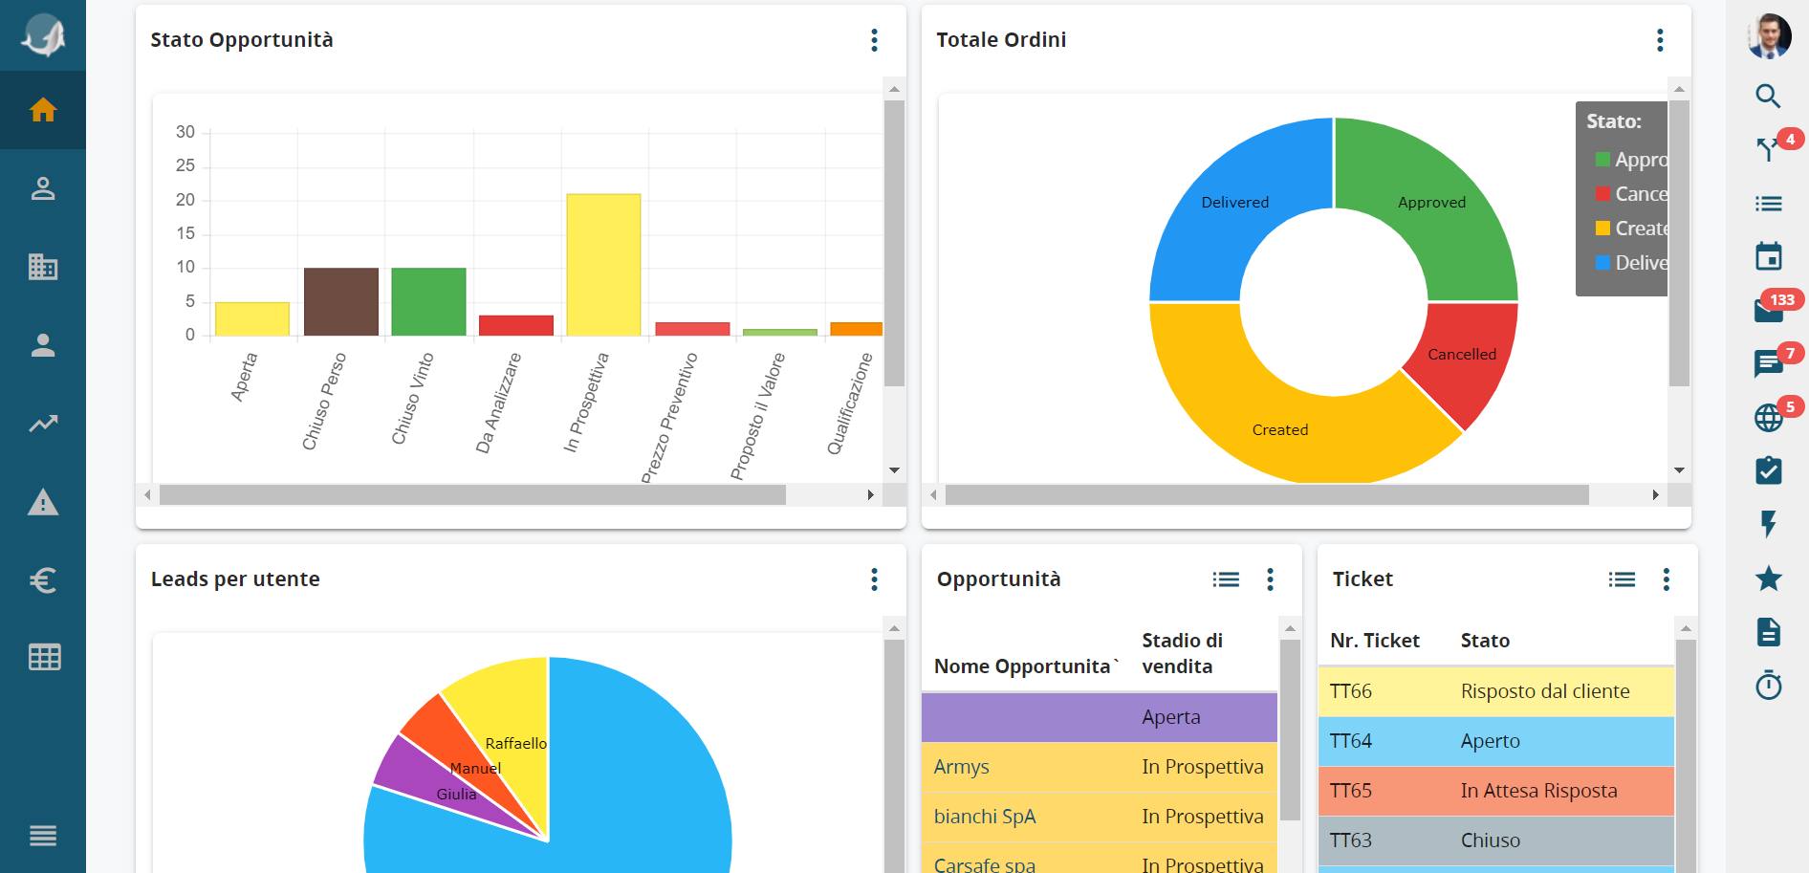
Task: Toggle the green Approved legend swatch
Action: [x=1602, y=160]
